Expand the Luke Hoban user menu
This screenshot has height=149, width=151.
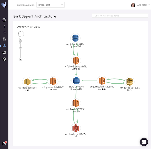[143, 5]
